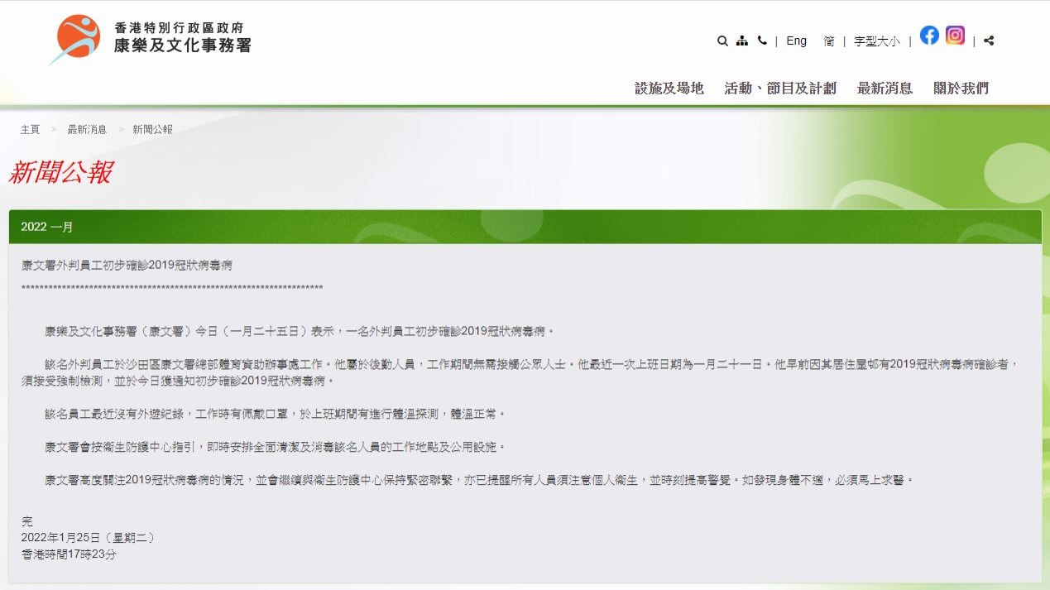The width and height of the screenshot is (1050, 590).
Task: Expand the 設施及場地 menu
Action: (x=669, y=89)
